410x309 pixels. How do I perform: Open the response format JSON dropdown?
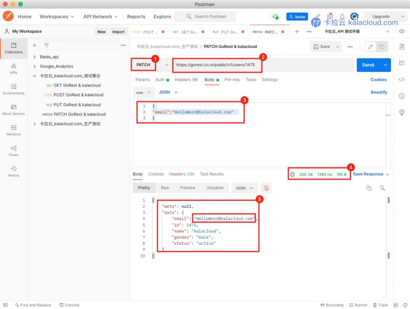click(x=244, y=188)
